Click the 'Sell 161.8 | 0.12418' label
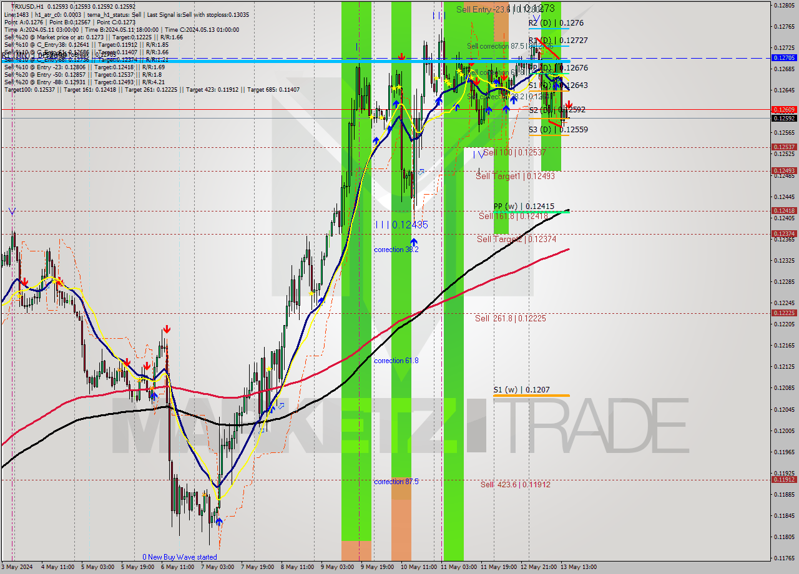The height and width of the screenshot is (574, 799). [514, 216]
